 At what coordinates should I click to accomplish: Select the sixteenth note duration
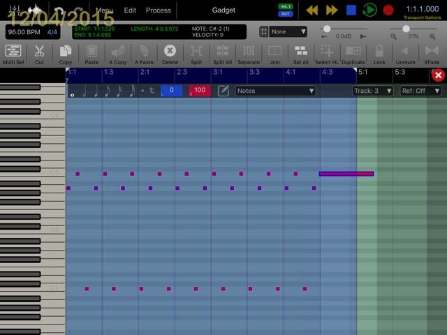[x=119, y=91]
